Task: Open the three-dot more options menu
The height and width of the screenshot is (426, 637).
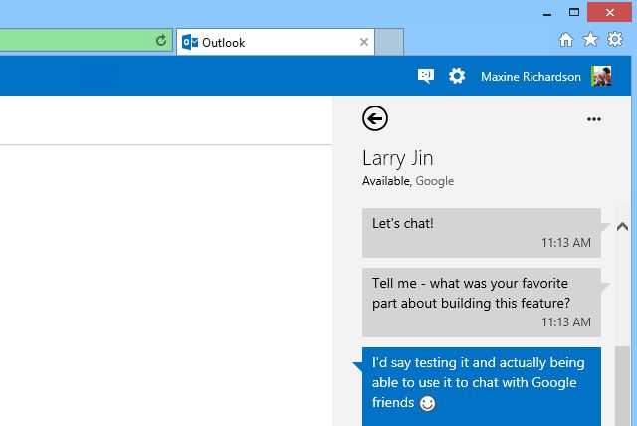Action: pos(594,119)
